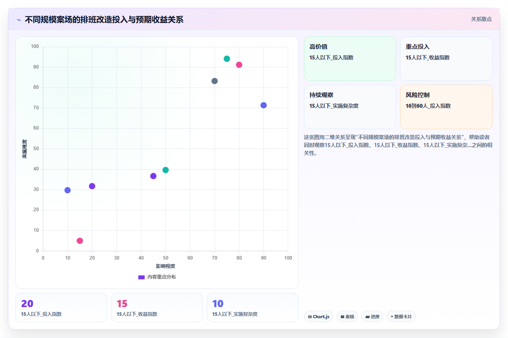508x338 pixels.
Task: Click 15人以下_投入指数 under the 20 stat
Action: click(41, 314)
